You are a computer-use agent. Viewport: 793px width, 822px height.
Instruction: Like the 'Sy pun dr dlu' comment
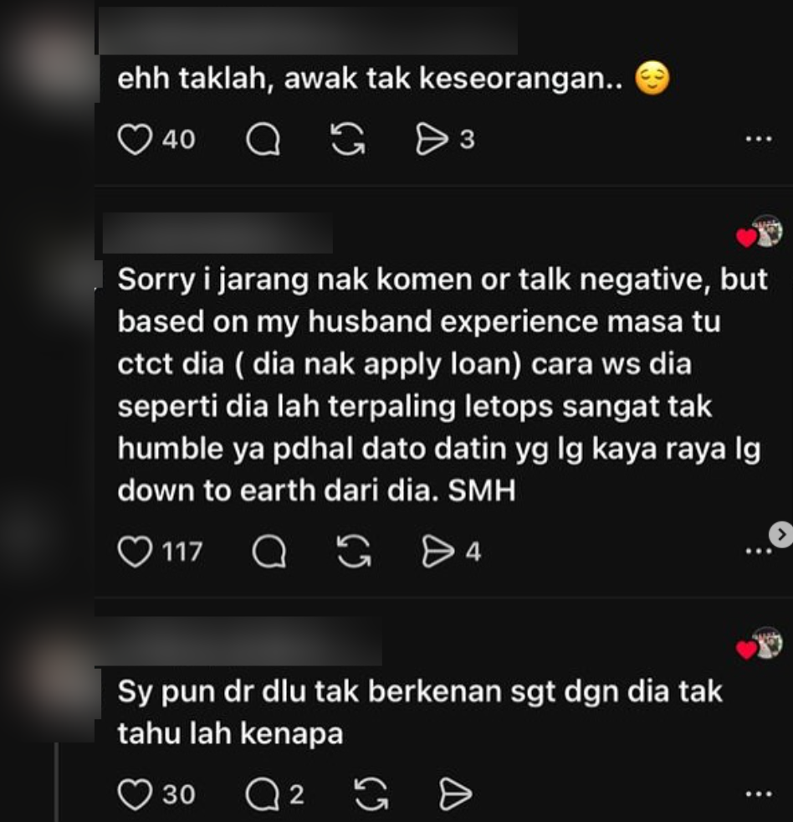pos(135,794)
